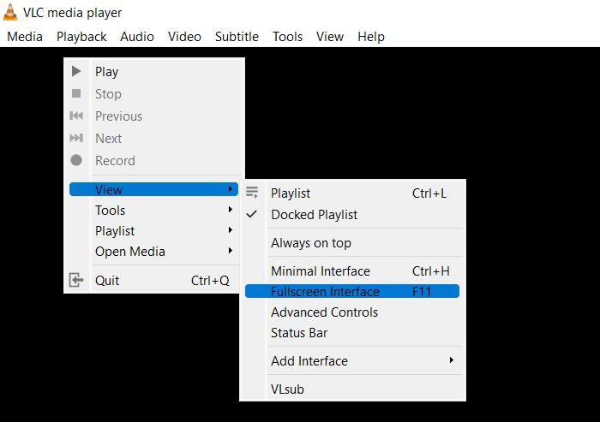600x422 pixels.
Task: Click the Playlist lines icon in submenu
Action: click(252, 193)
